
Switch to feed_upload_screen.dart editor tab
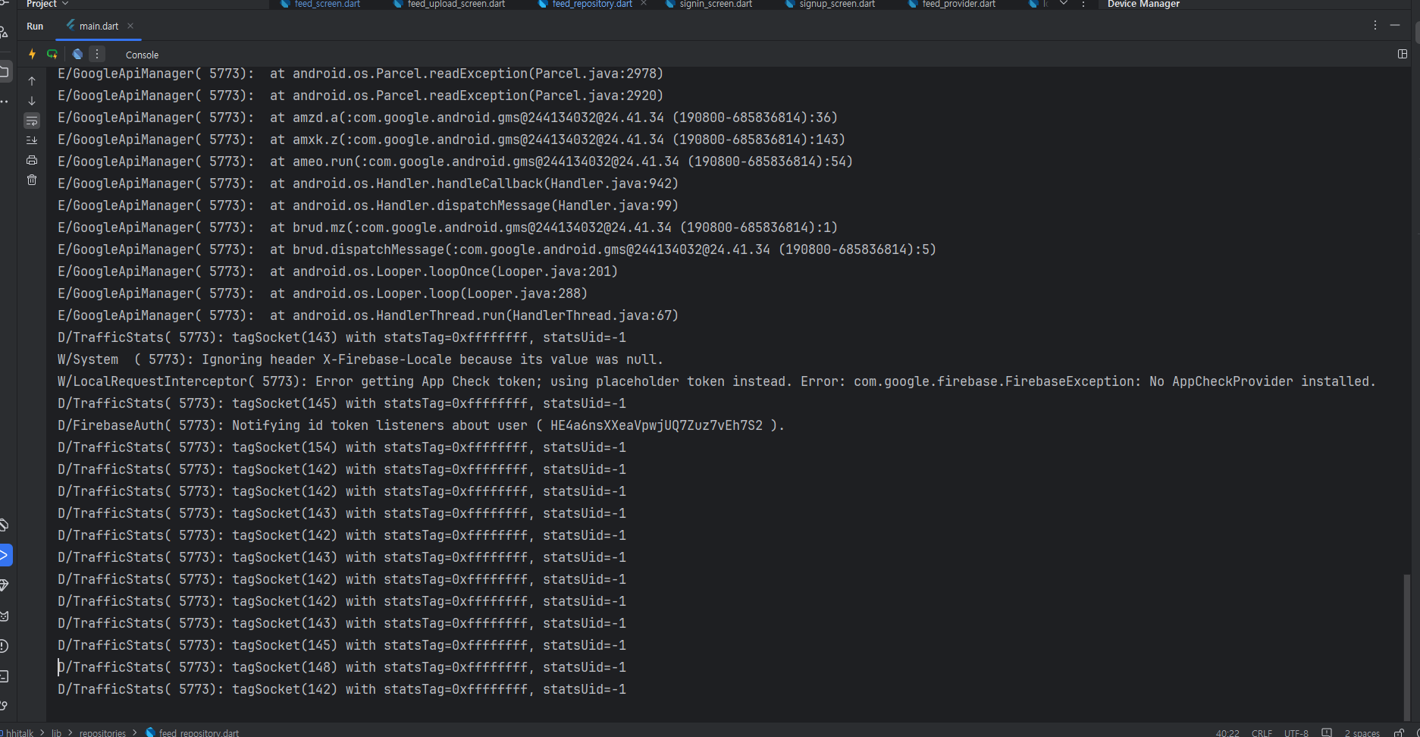[450, 4]
